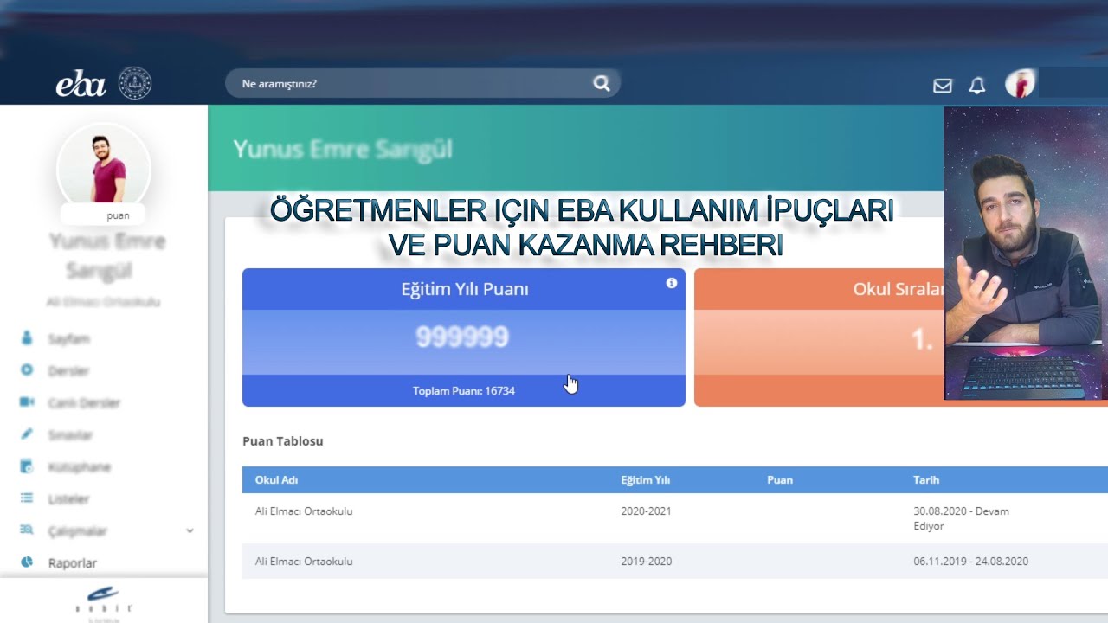The width and height of the screenshot is (1108, 623).
Task: Expand the Çalışmalar chevron
Action: [190, 530]
